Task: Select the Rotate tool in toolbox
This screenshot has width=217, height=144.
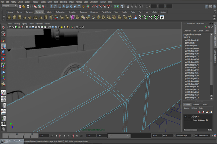Action: (x=3, y=53)
